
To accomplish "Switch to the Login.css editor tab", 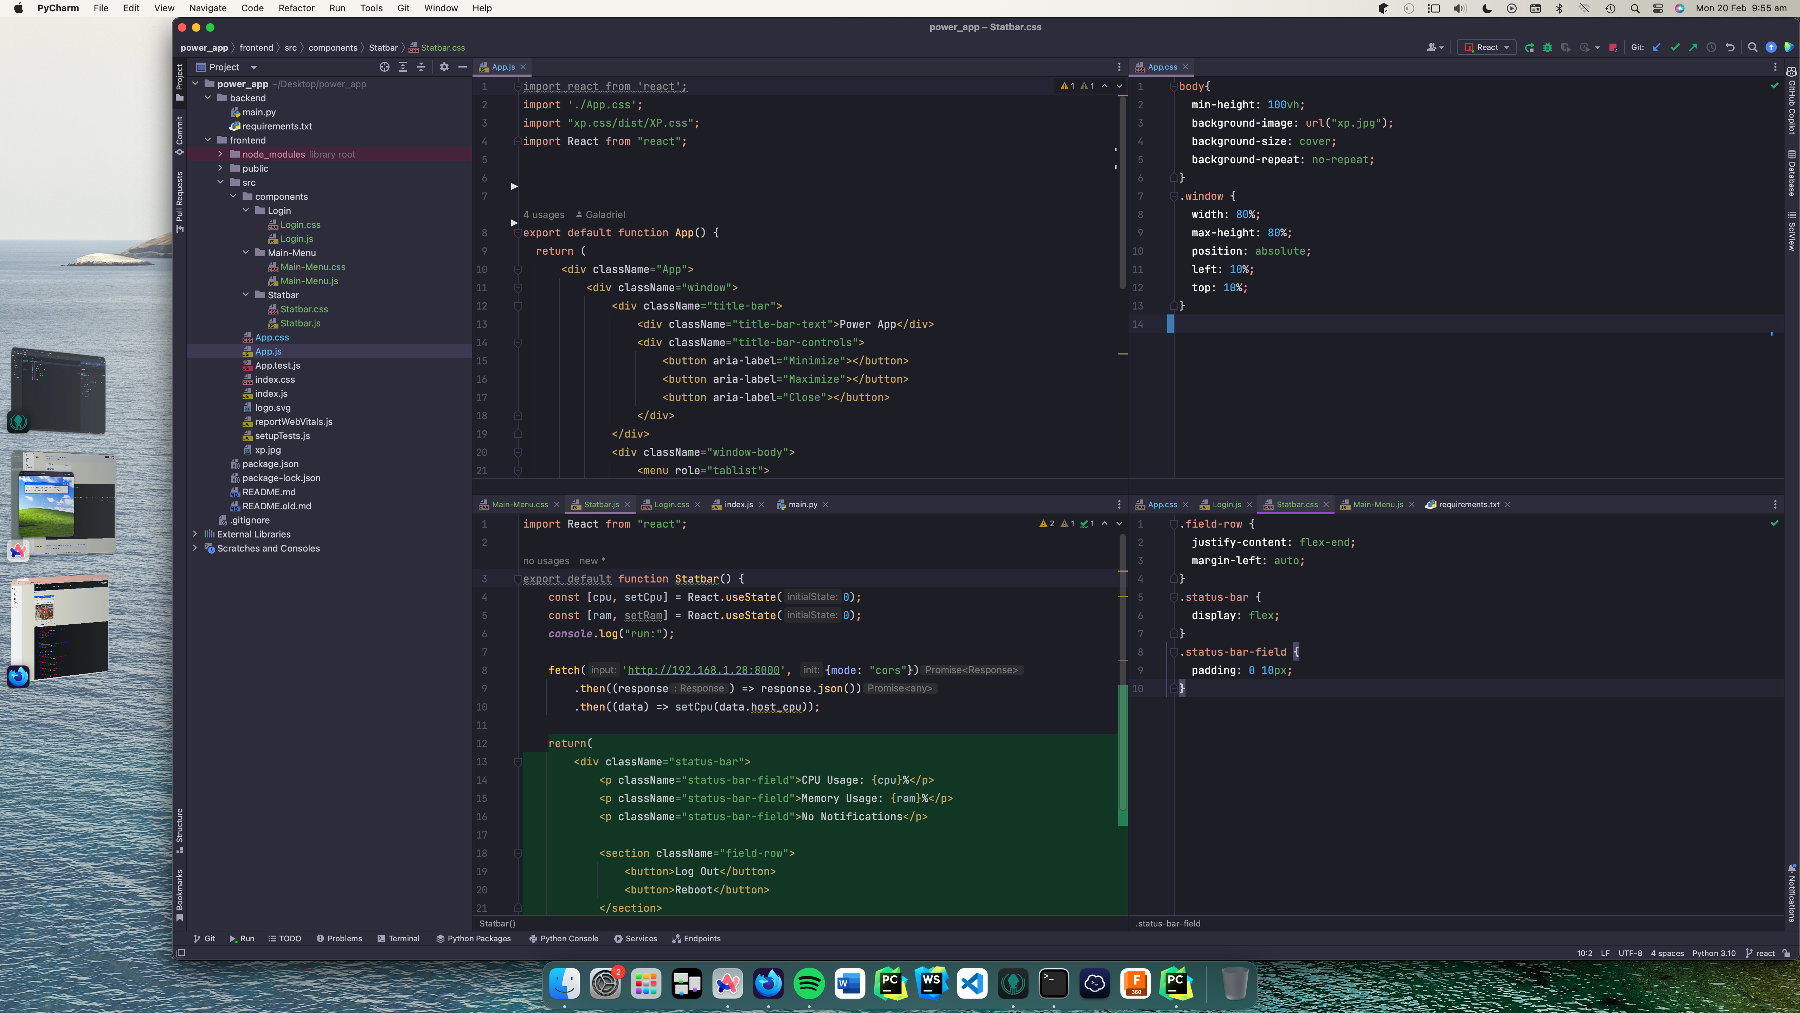I will (x=671, y=504).
